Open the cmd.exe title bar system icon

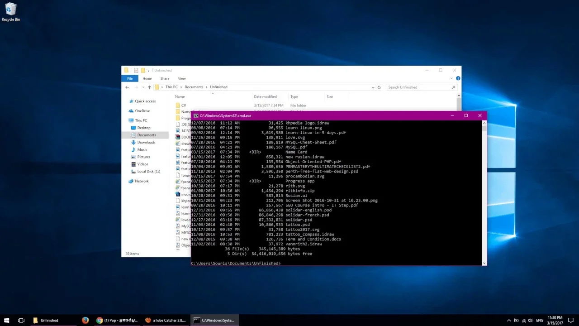pos(196,116)
